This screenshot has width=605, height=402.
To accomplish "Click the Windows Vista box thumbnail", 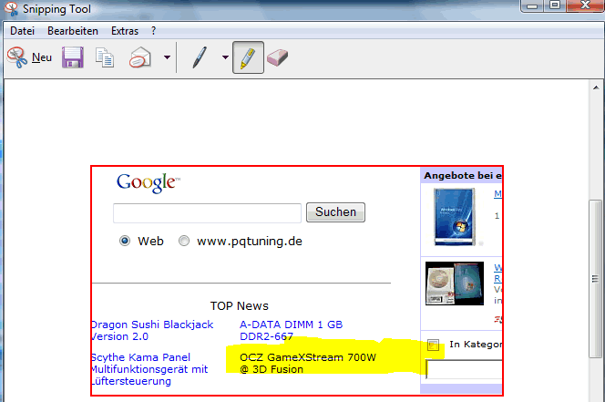I will (454, 217).
